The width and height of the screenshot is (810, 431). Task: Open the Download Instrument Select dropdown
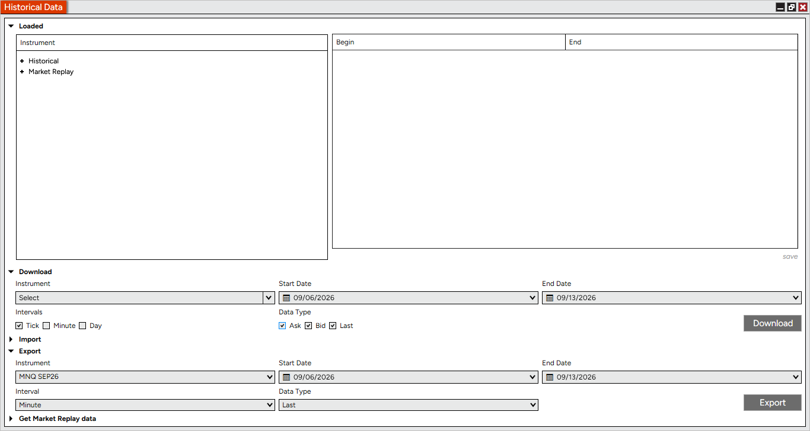click(145, 298)
